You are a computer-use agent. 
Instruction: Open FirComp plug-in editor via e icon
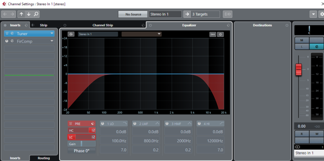pos(12,41)
